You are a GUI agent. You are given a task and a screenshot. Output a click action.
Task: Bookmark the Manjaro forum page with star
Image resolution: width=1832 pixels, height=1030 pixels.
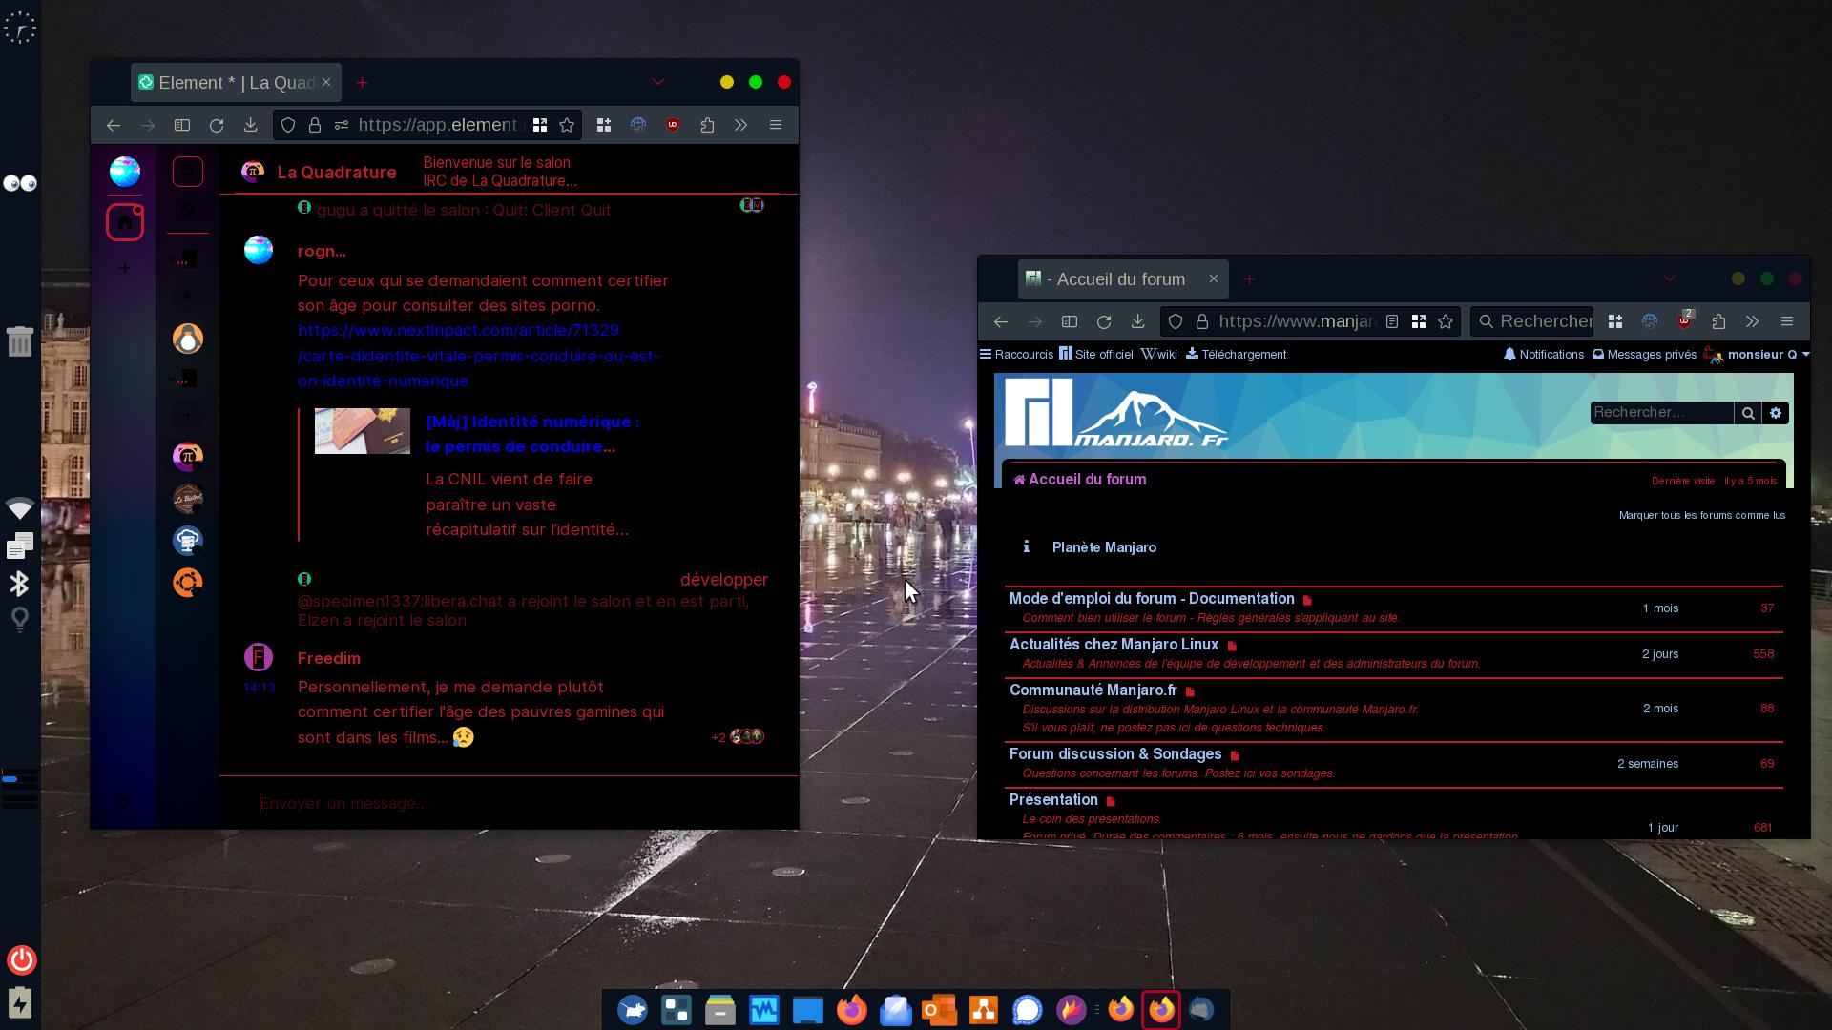coord(1446,321)
